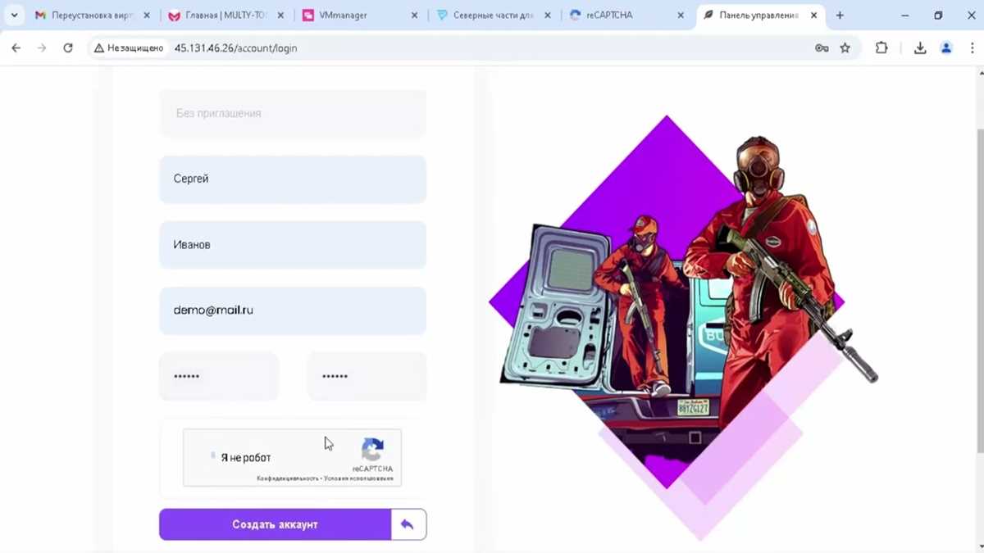The height and width of the screenshot is (553, 984).
Task: Close the 'Главная | MULTY-TO' tab
Action: click(280, 16)
